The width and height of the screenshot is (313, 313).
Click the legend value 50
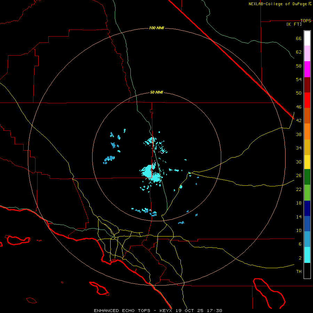tap(299, 93)
